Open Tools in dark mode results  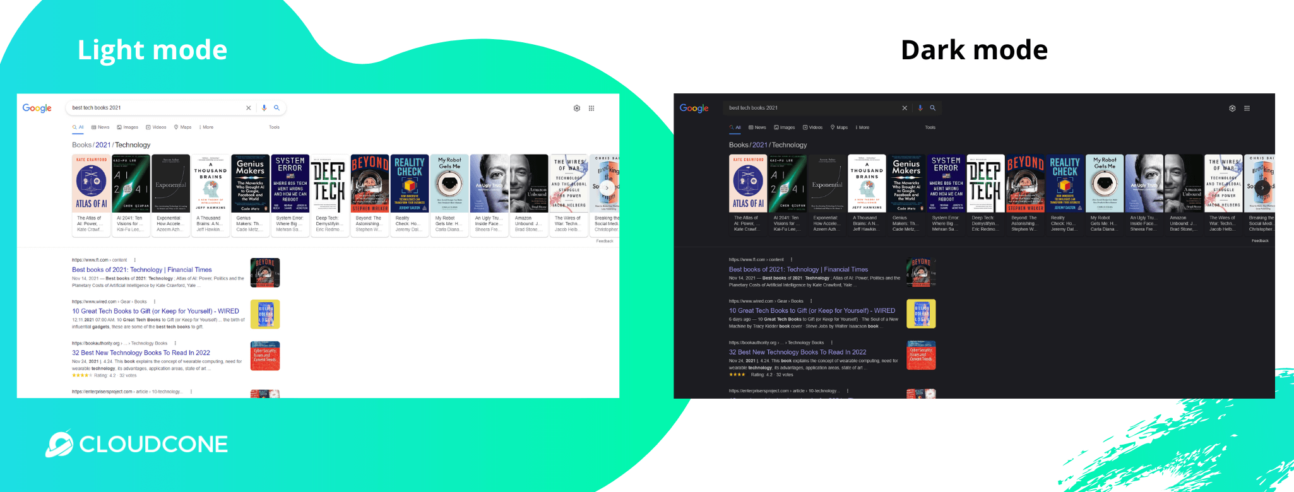930,127
